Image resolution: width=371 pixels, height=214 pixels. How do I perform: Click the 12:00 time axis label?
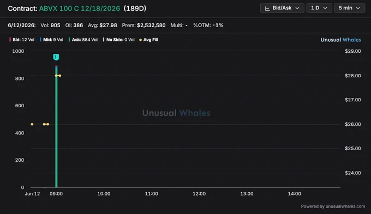click(199, 194)
